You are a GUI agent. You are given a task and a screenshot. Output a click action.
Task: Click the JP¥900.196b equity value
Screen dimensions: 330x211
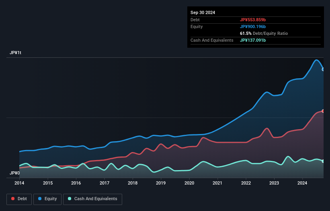point(253,26)
